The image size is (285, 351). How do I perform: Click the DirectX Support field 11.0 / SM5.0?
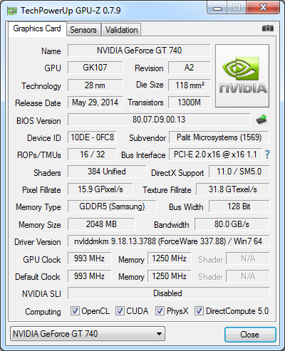click(x=239, y=172)
